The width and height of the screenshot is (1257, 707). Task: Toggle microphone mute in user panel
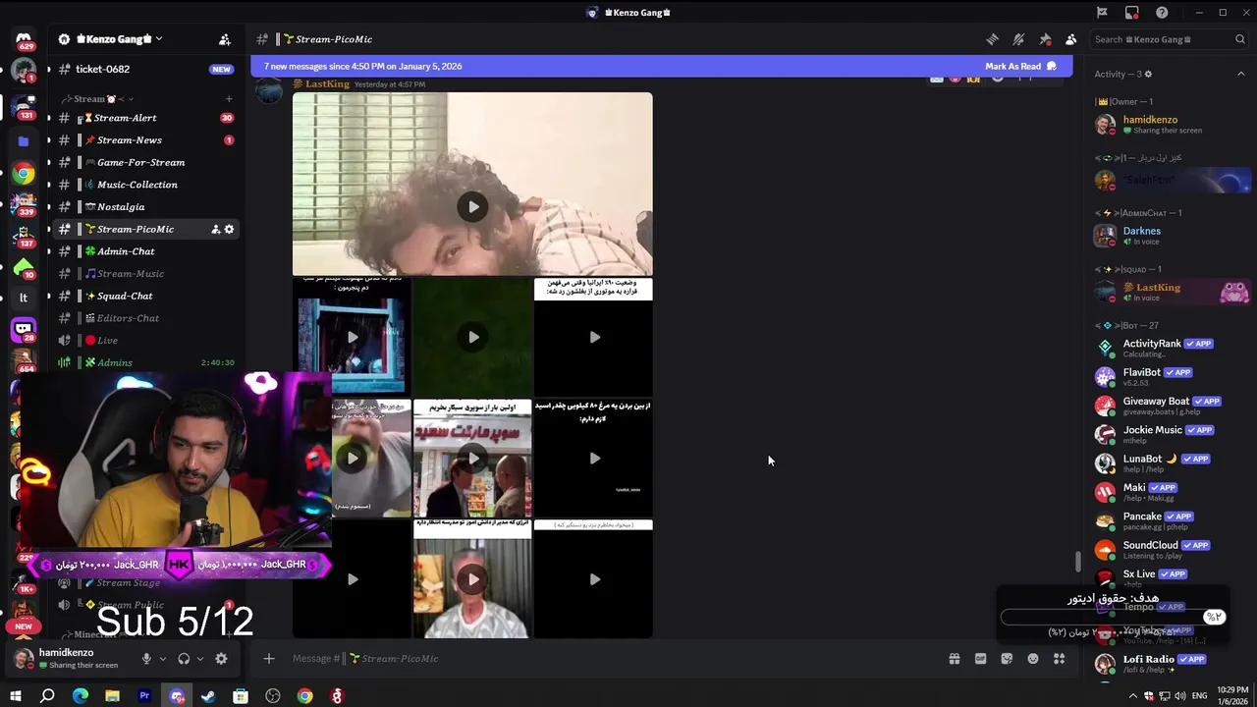pyautogui.click(x=146, y=659)
